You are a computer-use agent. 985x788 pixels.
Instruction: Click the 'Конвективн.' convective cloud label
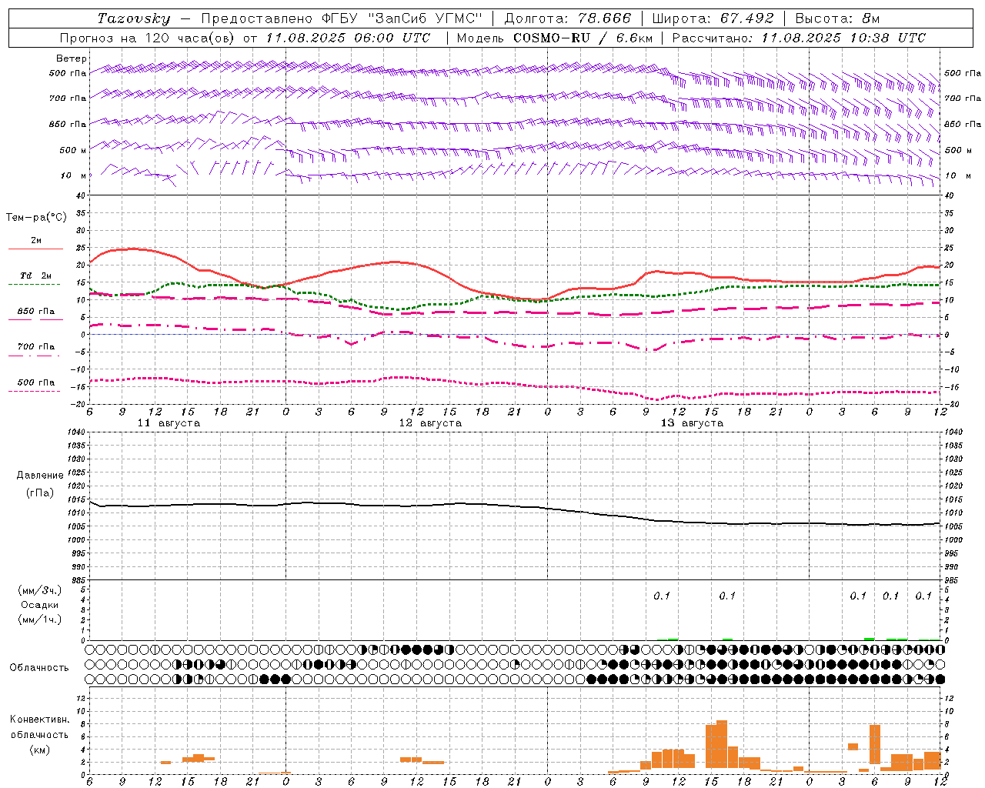[40, 720]
